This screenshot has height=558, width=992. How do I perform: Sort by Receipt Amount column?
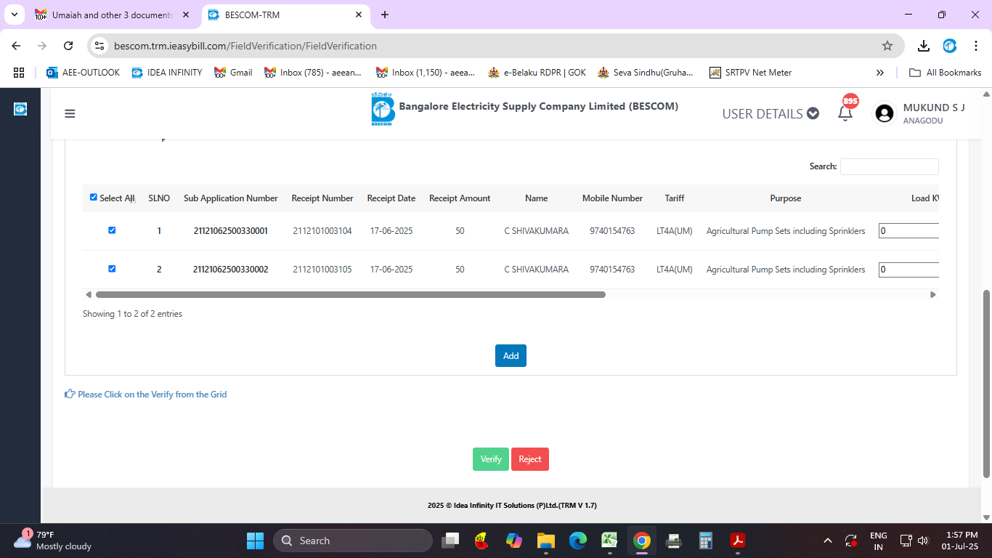point(460,198)
